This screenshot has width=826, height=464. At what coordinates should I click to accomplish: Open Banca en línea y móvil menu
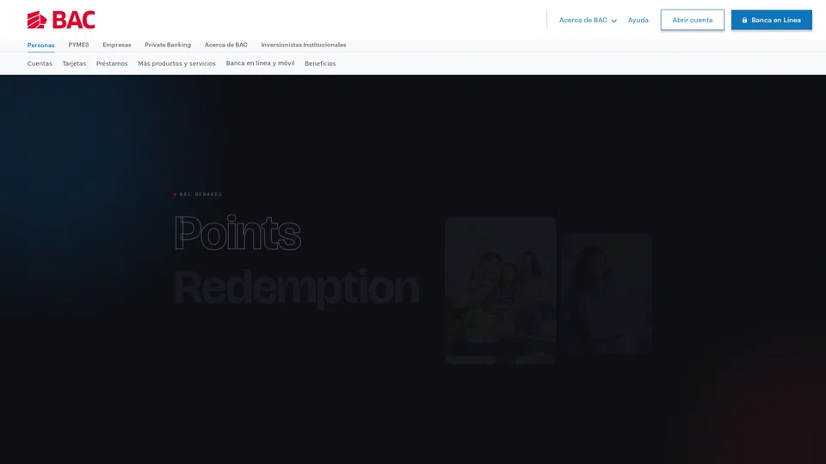coord(260,63)
